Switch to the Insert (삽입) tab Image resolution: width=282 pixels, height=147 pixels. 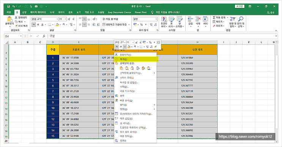click(x=24, y=12)
